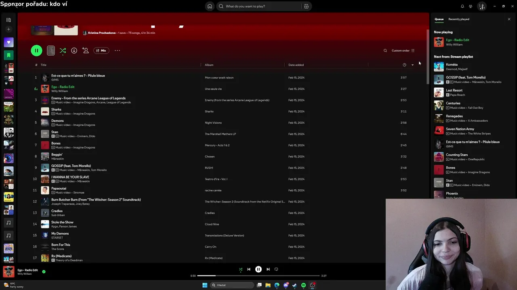The height and width of the screenshot is (290, 517).
Task: Select Last Resort in the queue
Action: tap(454, 90)
